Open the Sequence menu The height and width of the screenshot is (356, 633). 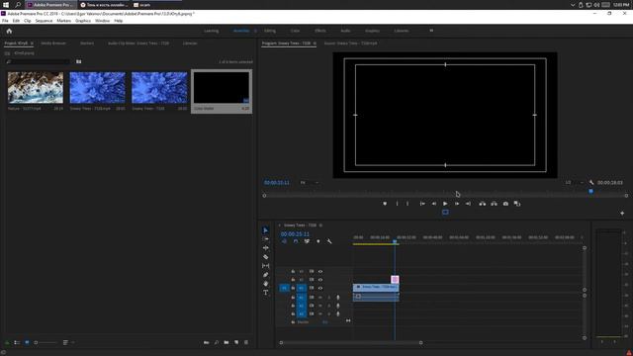pyautogui.click(x=44, y=21)
